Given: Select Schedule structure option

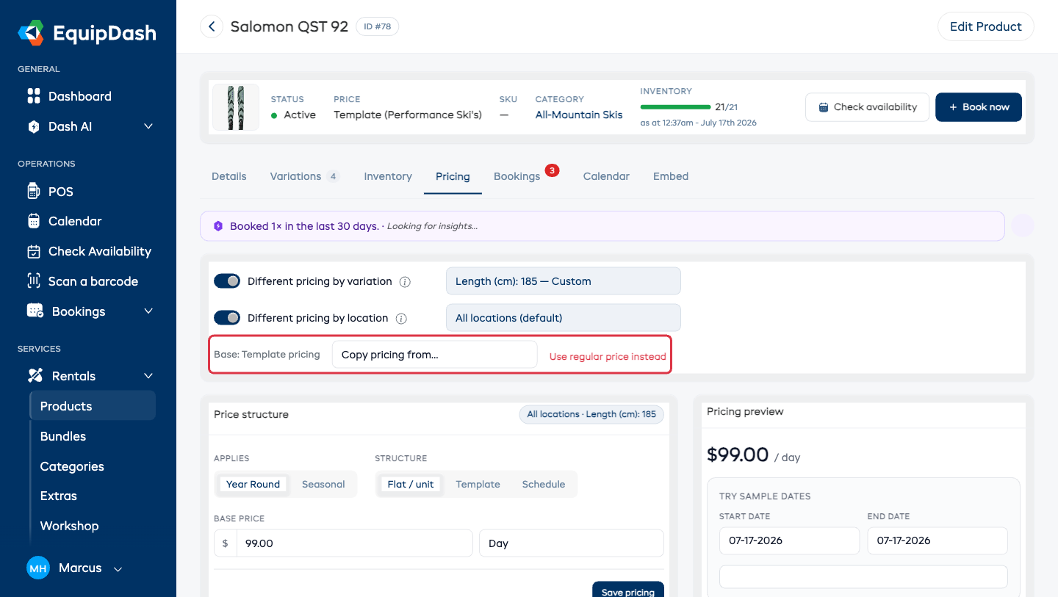Looking at the screenshot, I should (x=544, y=485).
